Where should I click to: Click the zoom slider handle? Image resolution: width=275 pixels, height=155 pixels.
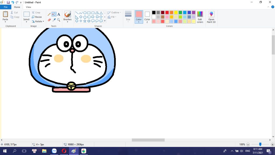tap(260, 144)
